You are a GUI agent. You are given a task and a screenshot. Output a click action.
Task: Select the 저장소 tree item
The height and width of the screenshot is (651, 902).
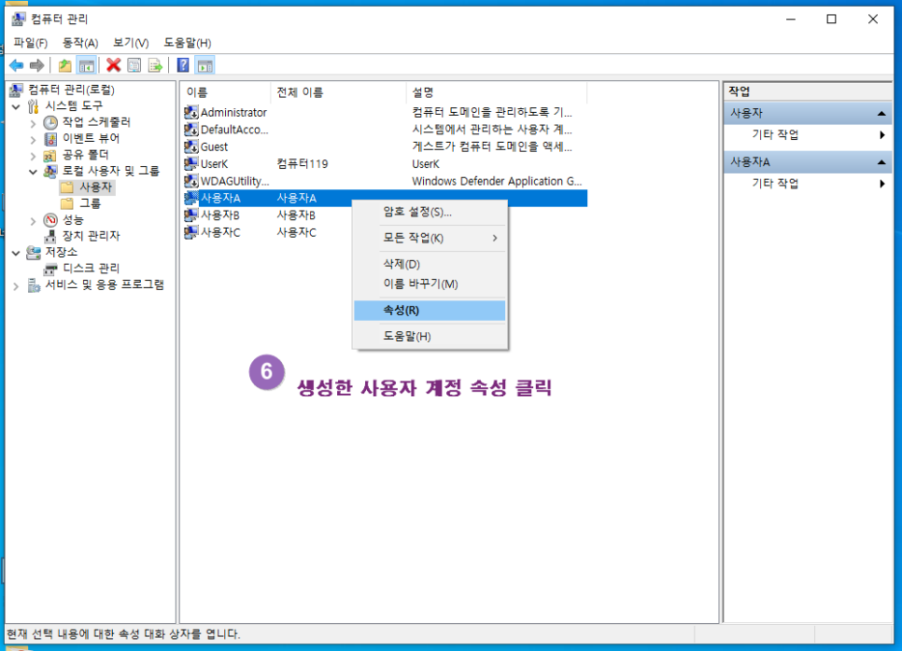tap(61, 252)
